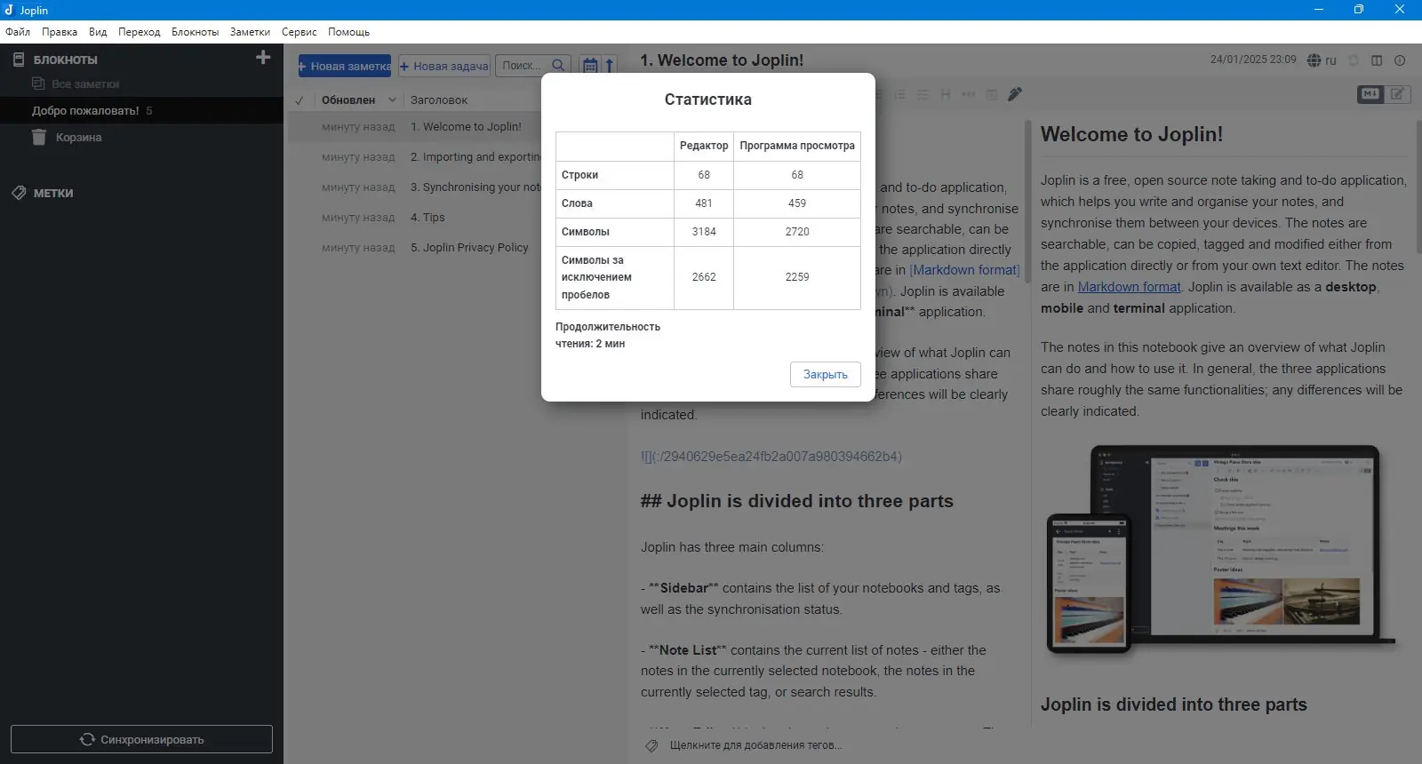Viewport: 1422px width, 764px height.
Task: Open the Переход menu
Action: point(140,32)
